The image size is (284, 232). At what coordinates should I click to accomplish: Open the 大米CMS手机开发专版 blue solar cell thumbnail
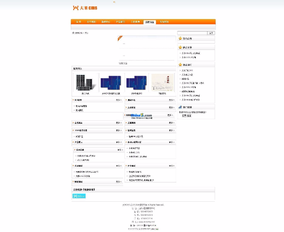(x=111, y=83)
